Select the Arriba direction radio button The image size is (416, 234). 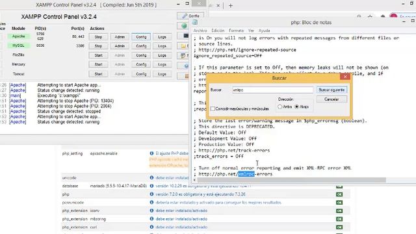pyautogui.click(x=280, y=107)
